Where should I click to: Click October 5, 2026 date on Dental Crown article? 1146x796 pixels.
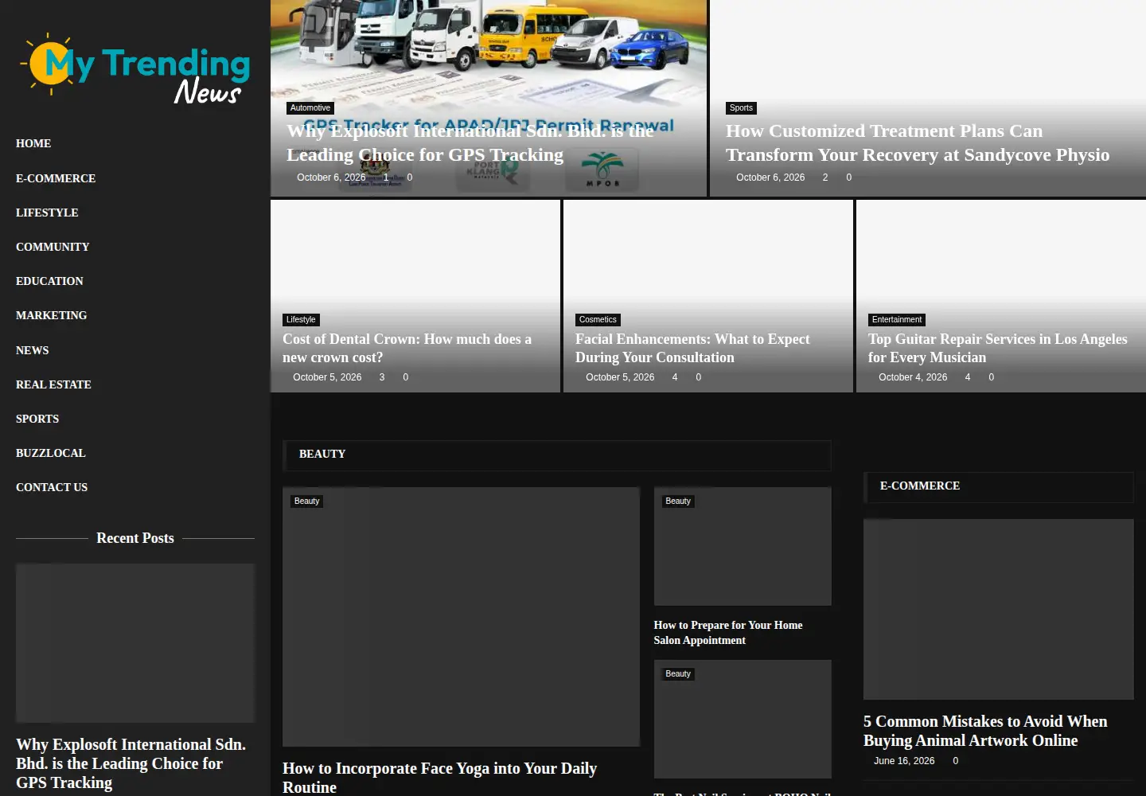point(327,377)
